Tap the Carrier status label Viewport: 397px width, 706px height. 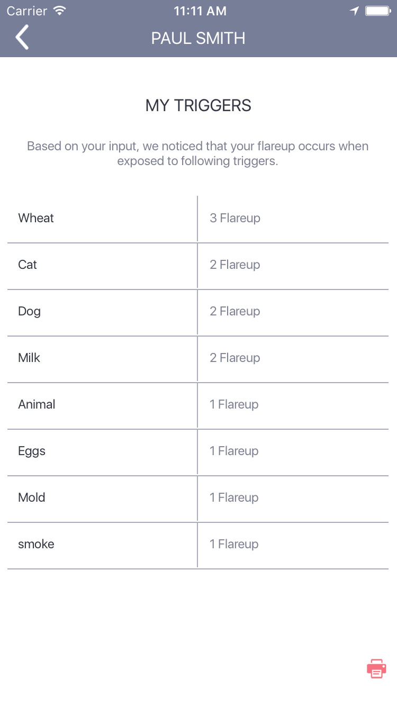point(27,11)
